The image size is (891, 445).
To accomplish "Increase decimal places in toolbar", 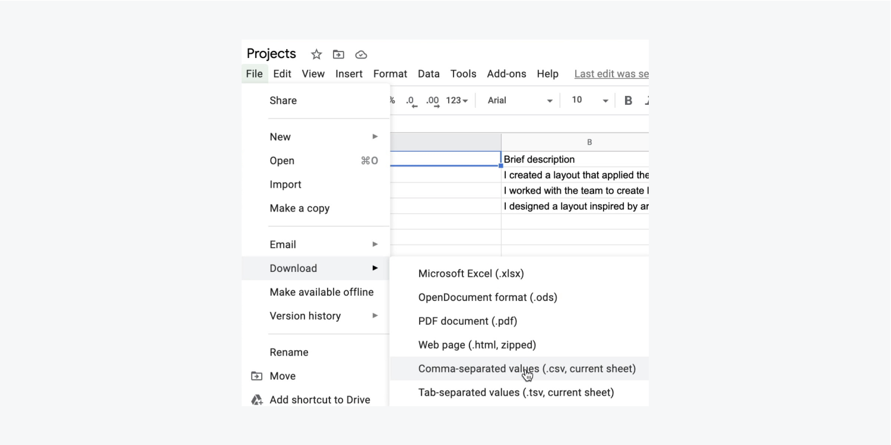I will click(433, 101).
